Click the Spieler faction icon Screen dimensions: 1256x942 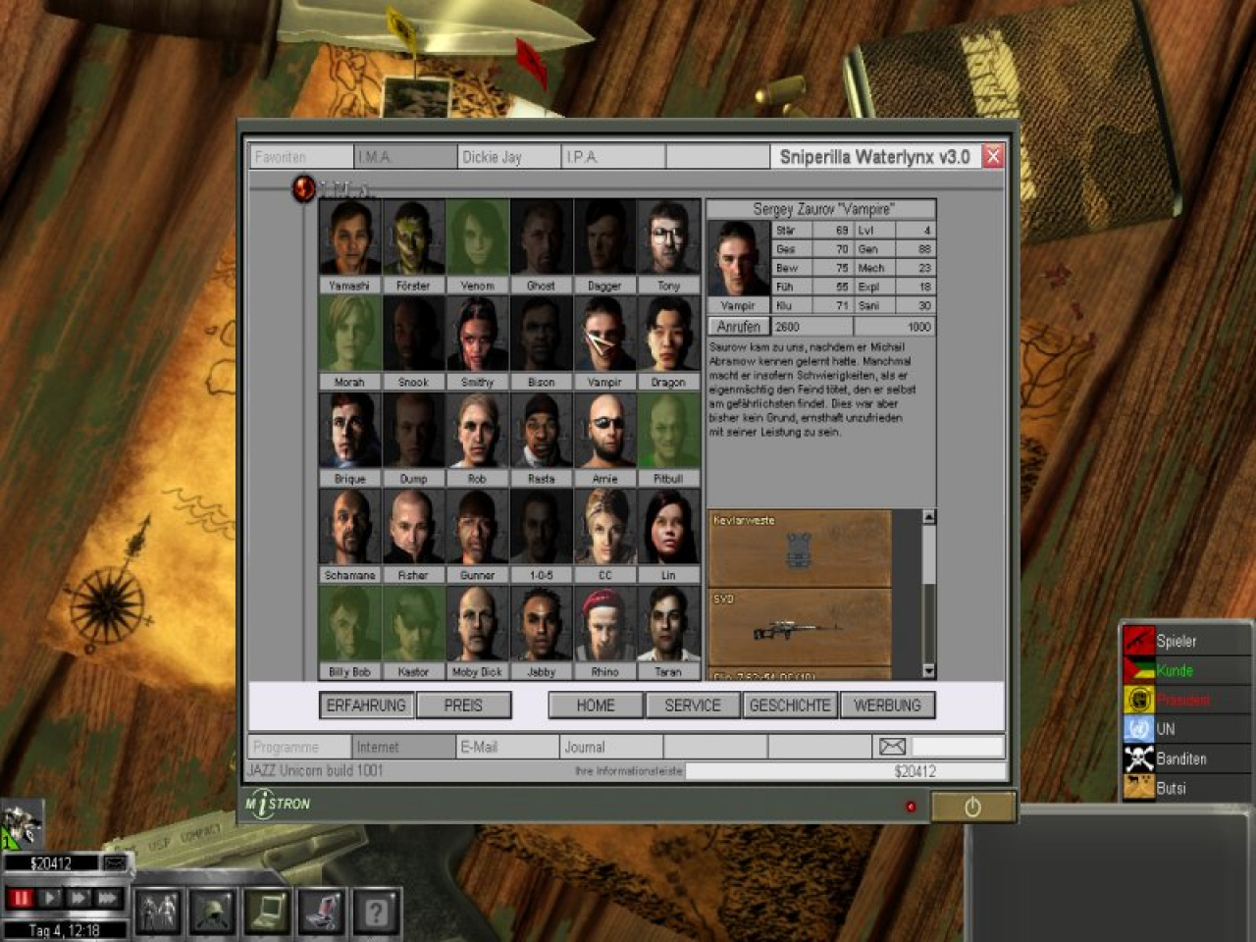click(x=1139, y=641)
